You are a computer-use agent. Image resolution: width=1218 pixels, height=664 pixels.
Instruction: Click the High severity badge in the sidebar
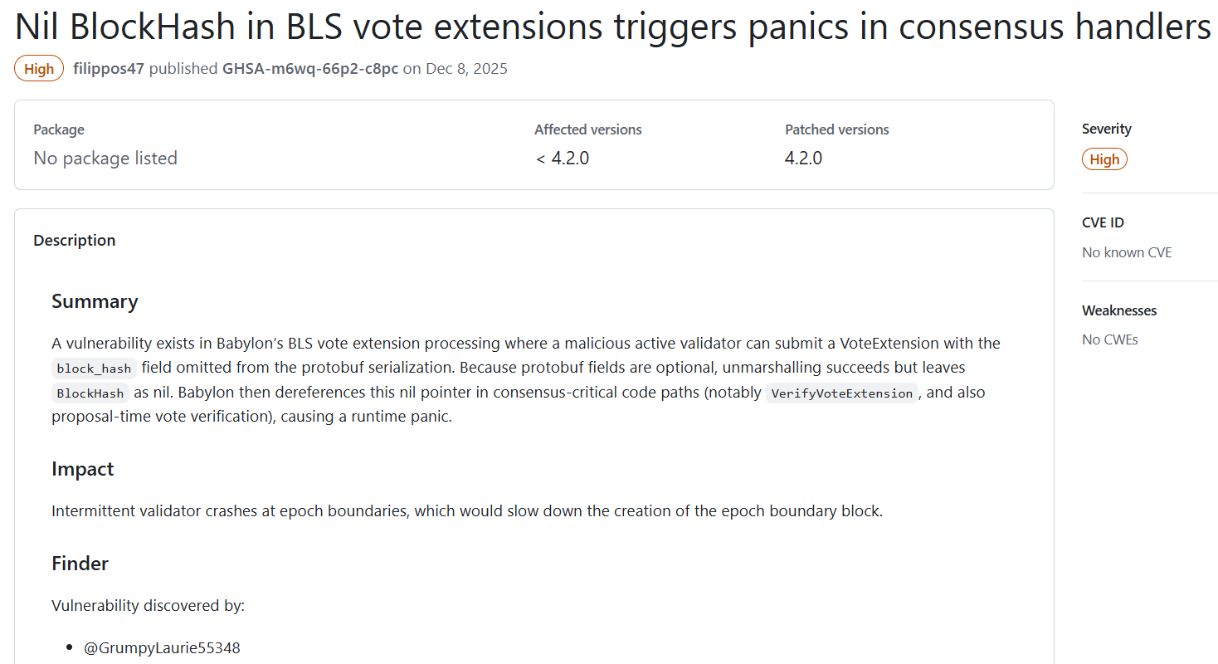[x=1104, y=159]
